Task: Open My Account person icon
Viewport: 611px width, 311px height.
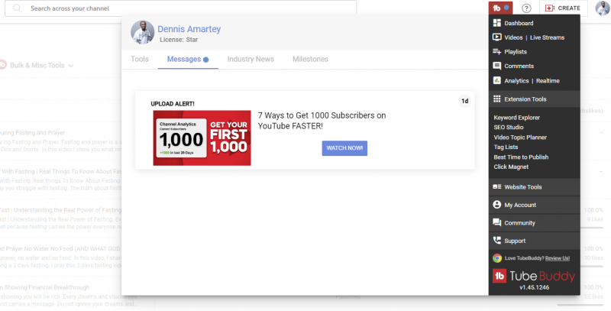Action: (x=497, y=205)
